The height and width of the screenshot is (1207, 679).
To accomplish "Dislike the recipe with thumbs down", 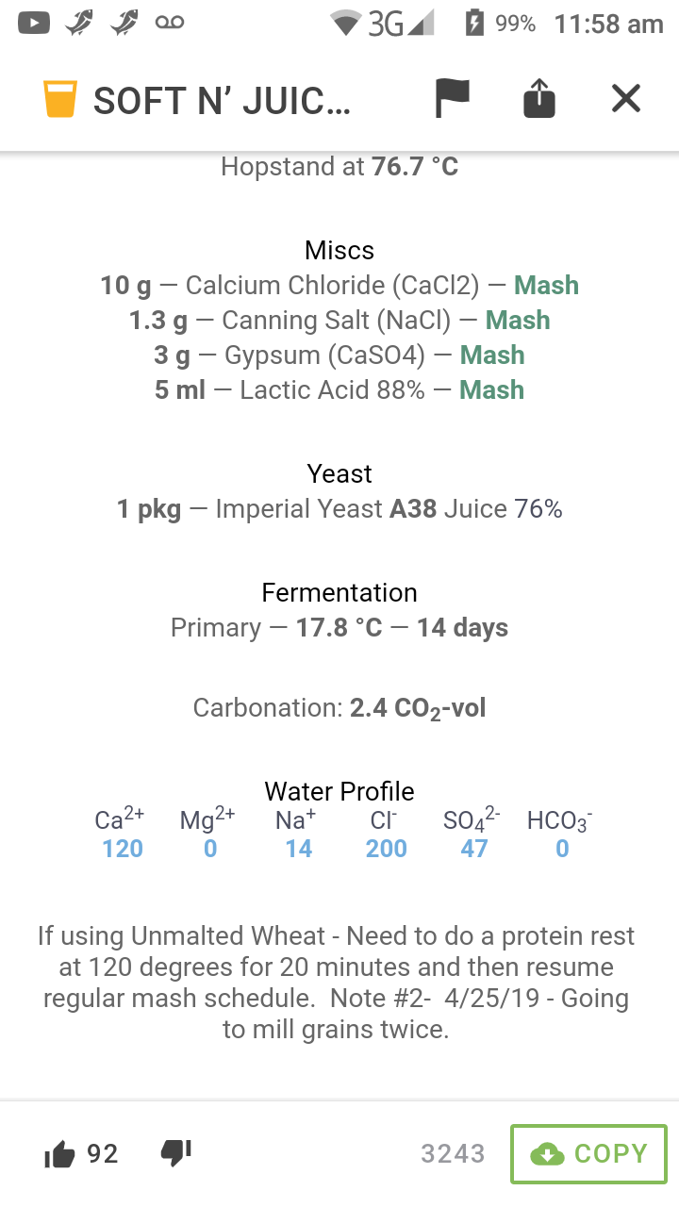I will [x=176, y=1152].
